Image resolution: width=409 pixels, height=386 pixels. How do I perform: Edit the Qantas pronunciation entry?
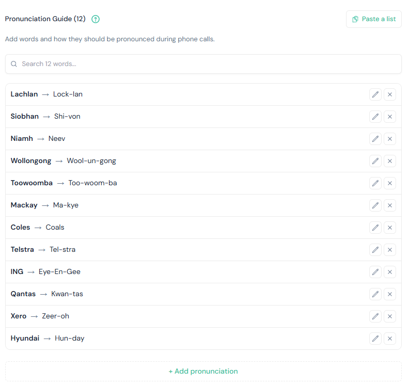tap(375, 294)
